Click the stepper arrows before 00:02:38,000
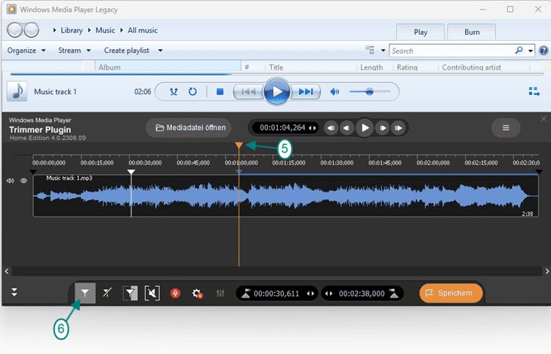 [328, 294]
